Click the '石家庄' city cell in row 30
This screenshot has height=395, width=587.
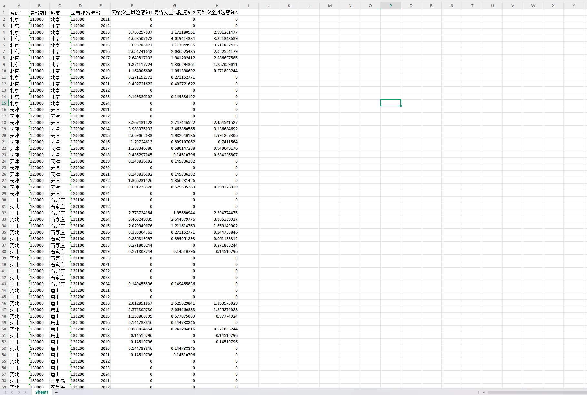coord(60,200)
